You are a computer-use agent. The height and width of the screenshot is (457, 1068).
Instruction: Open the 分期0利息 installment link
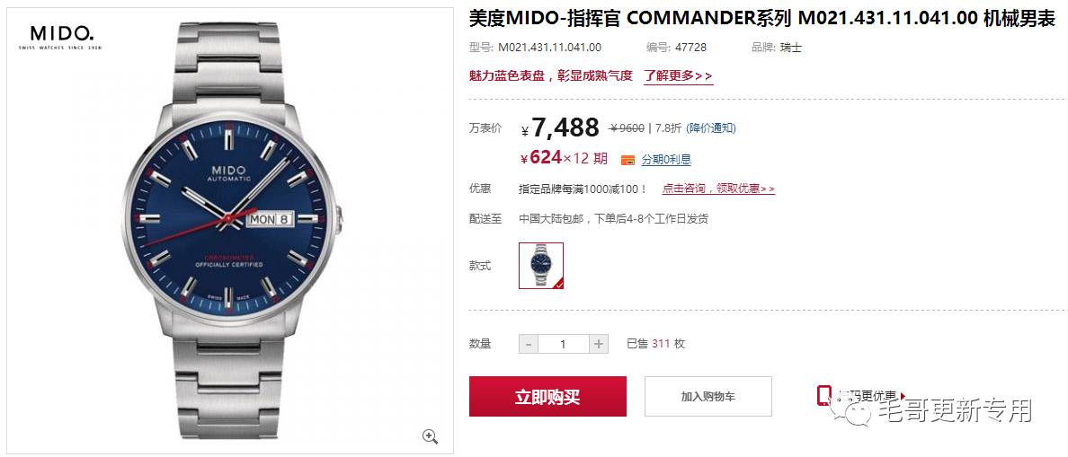click(666, 160)
